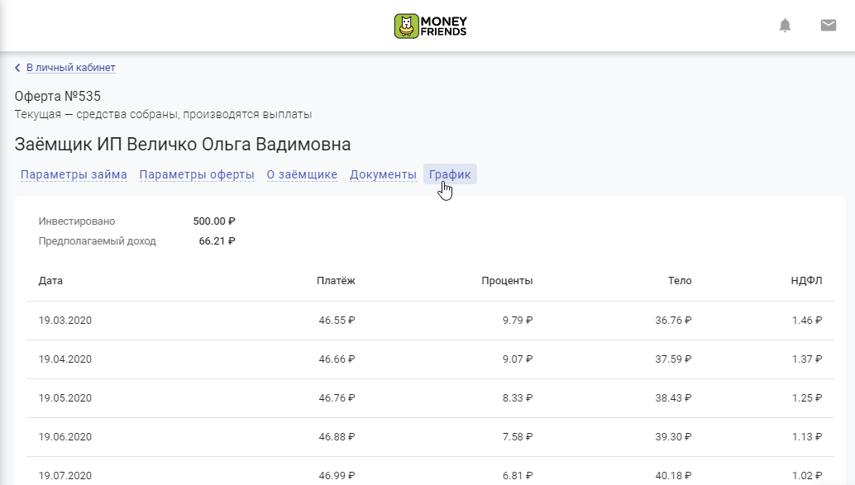Open the Параметры займа tab
This screenshot has width=855, height=485.
click(x=74, y=174)
